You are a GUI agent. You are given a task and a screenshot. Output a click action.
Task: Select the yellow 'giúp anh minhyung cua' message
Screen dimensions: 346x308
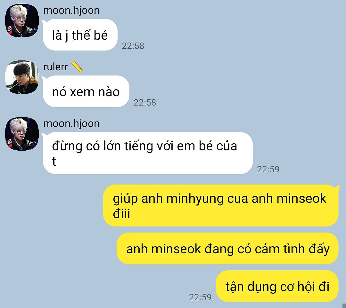tap(221, 205)
